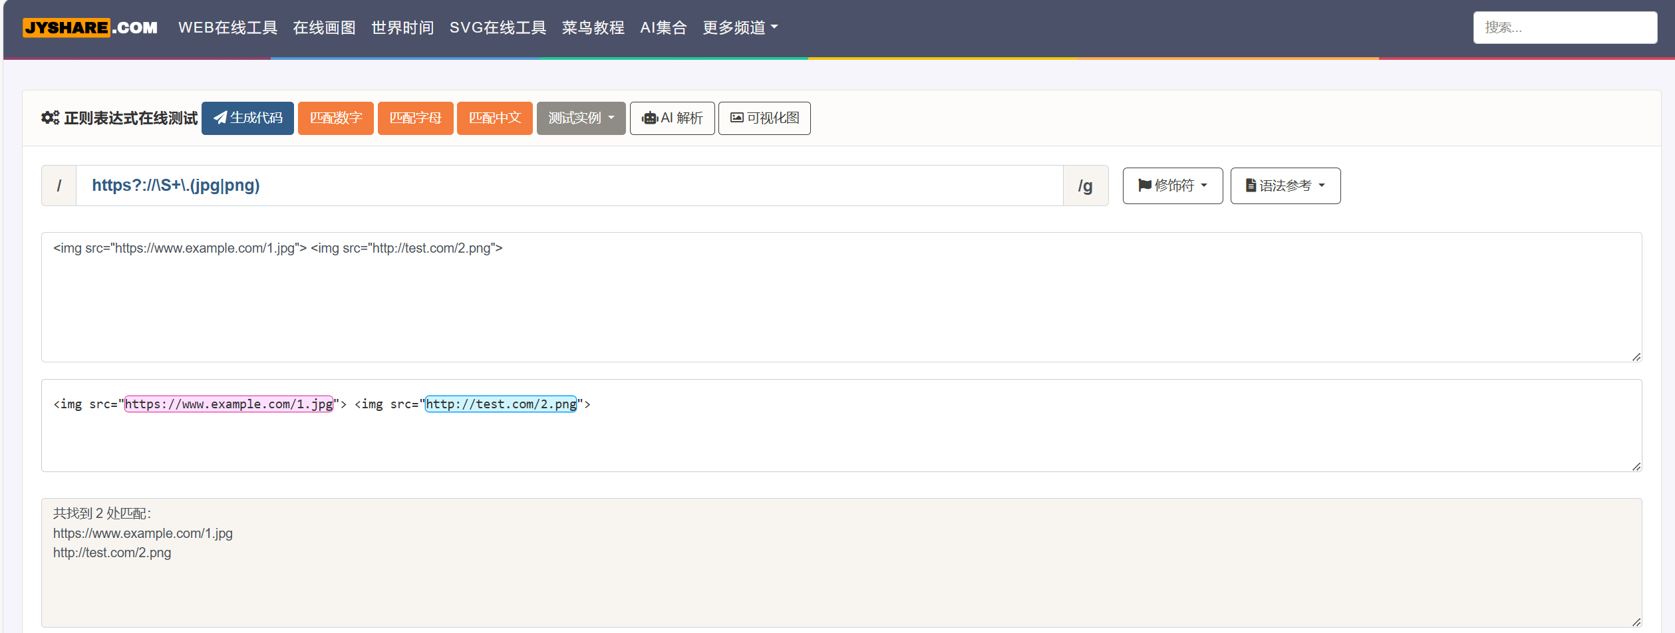Open the 可视化图 image icon button
This screenshot has height=633, width=1675.
pos(736,117)
